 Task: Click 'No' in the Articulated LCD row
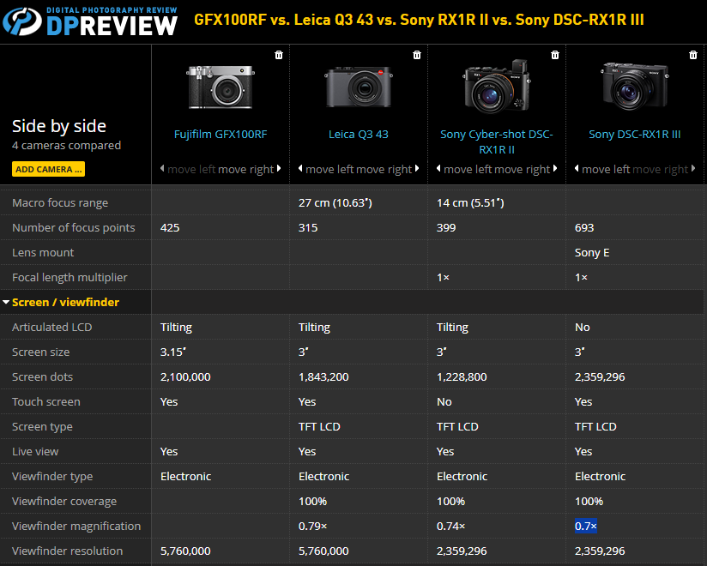(582, 327)
